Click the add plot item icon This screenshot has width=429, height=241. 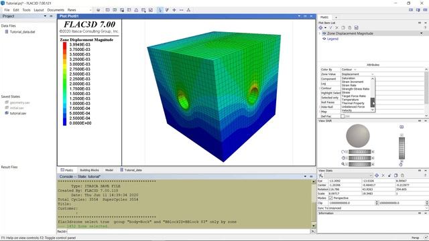coord(320,27)
